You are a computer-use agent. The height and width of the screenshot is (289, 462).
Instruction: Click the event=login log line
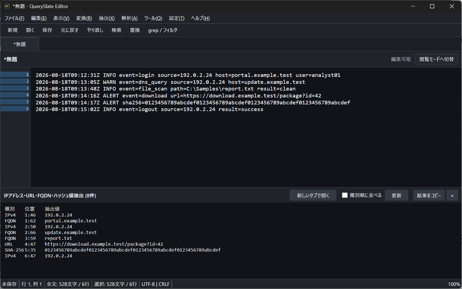click(x=188, y=75)
